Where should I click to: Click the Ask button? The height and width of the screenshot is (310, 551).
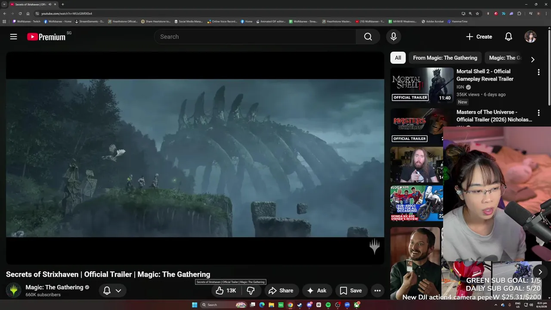coord(316,291)
